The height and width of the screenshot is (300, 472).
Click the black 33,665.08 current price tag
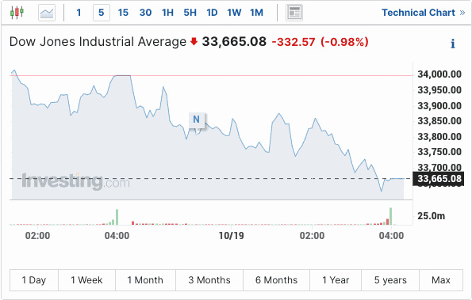click(438, 179)
